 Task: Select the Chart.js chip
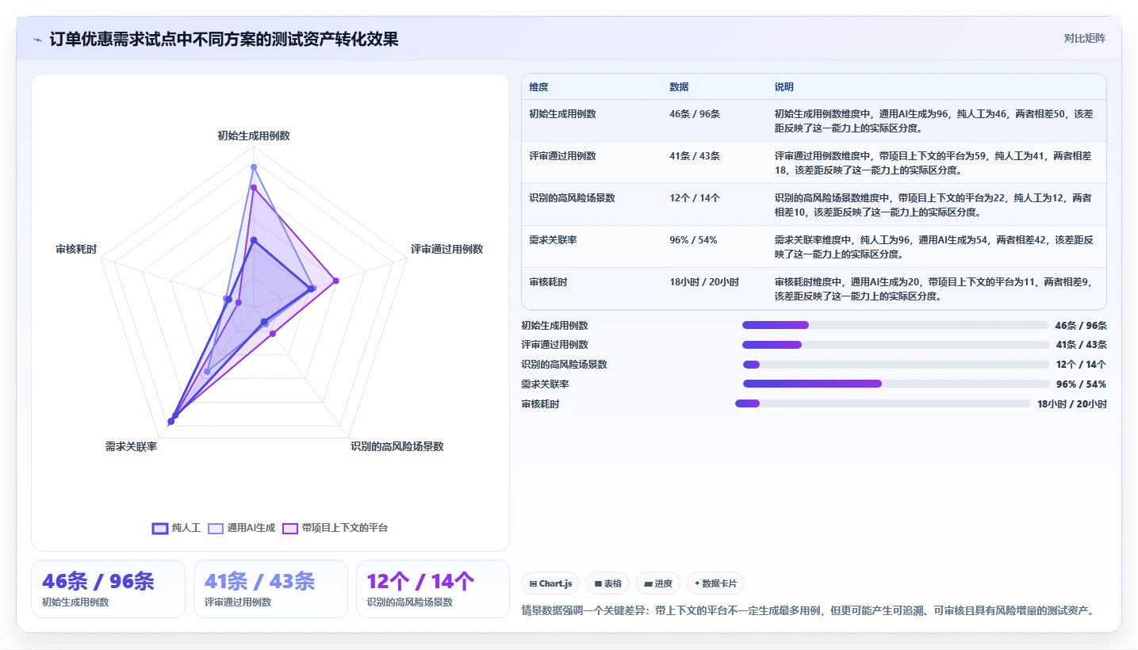coord(551,583)
